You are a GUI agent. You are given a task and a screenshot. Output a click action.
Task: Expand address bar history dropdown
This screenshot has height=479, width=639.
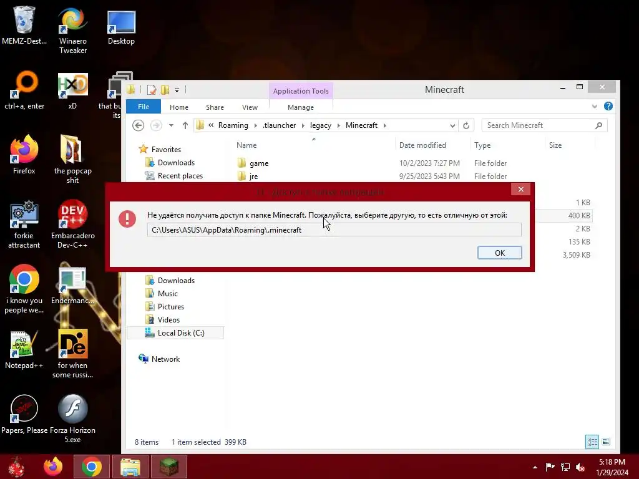point(452,125)
